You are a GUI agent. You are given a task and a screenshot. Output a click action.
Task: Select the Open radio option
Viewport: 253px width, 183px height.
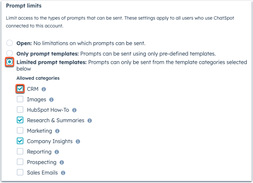point(10,43)
